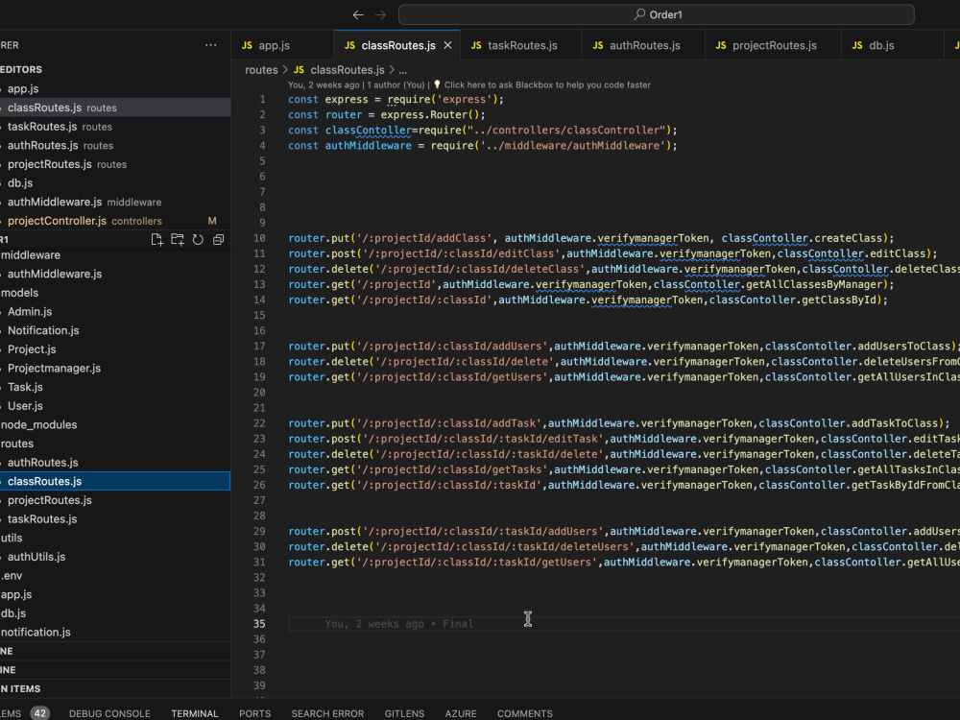This screenshot has height=720, width=960.
Task: Click the back navigation arrow
Action: coord(357,14)
